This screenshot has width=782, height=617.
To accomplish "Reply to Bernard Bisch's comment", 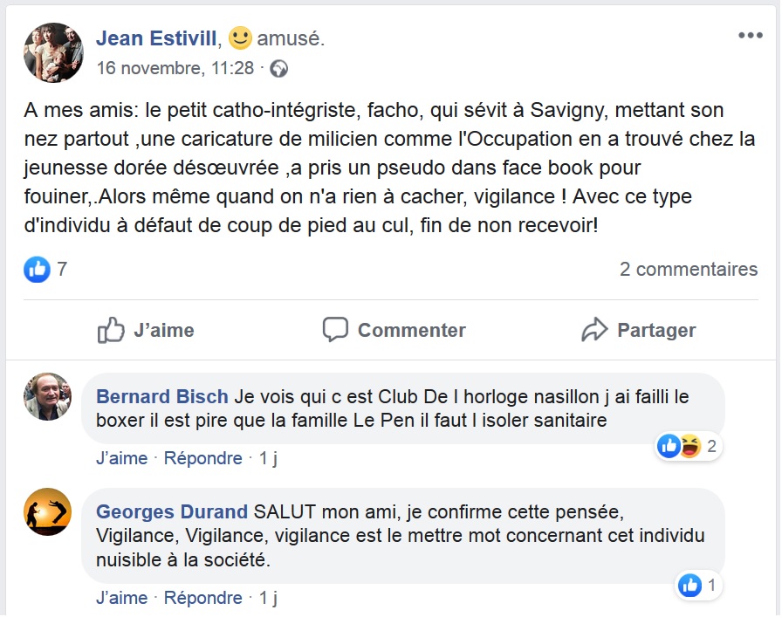I will pyautogui.click(x=202, y=458).
